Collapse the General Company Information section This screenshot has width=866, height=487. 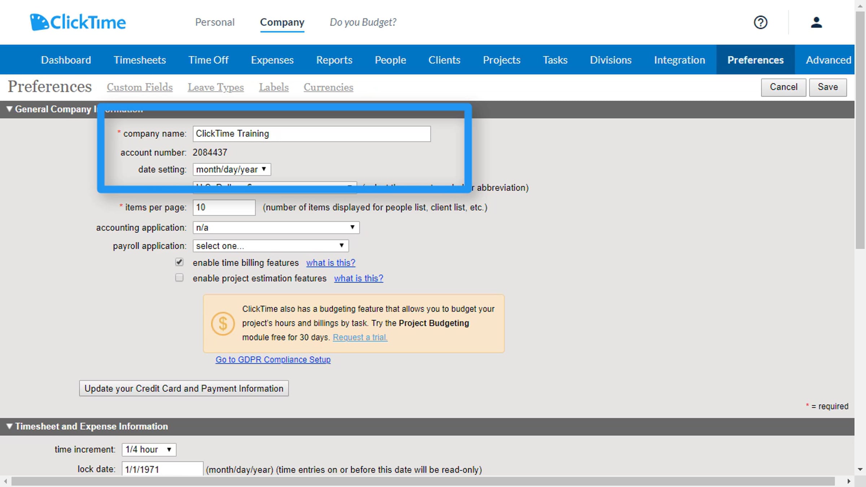pos(9,109)
